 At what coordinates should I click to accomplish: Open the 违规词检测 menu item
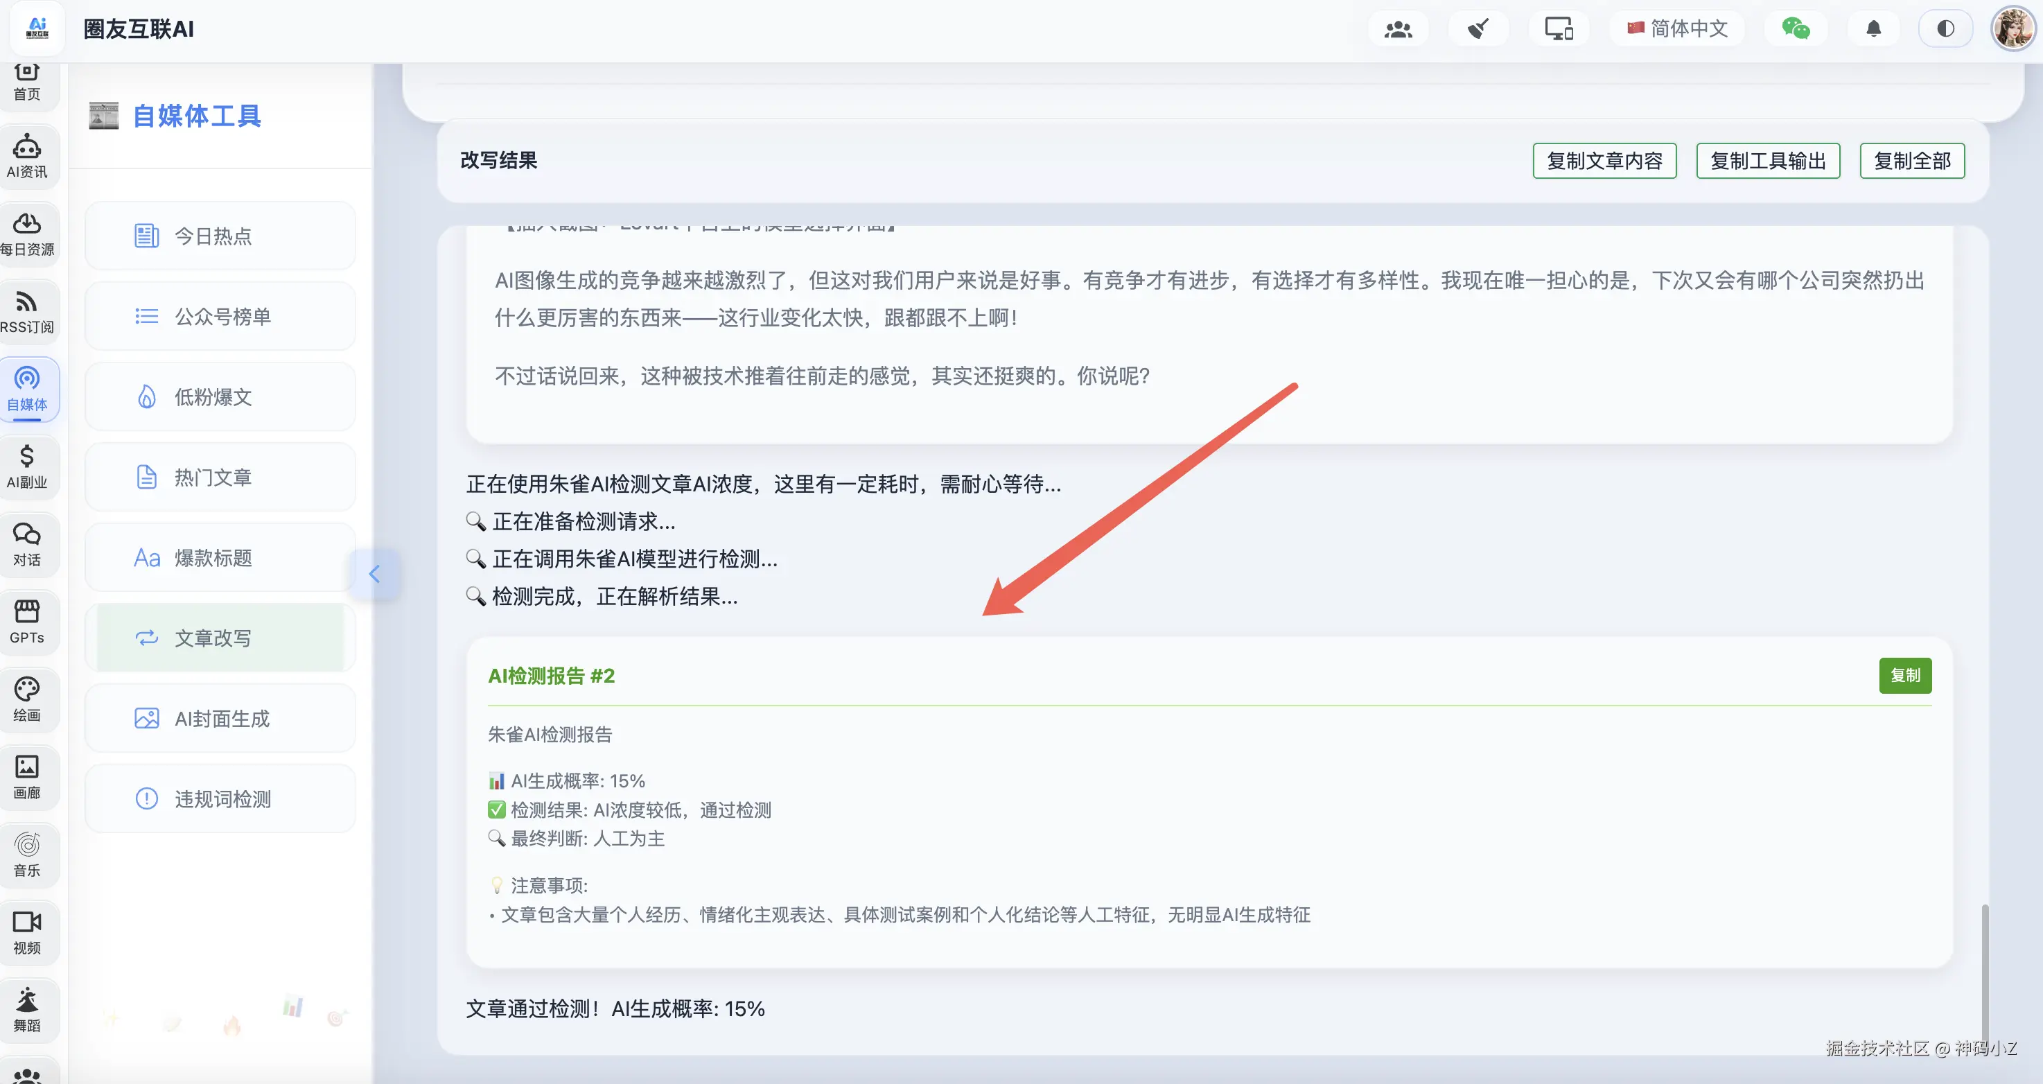(220, 798)
